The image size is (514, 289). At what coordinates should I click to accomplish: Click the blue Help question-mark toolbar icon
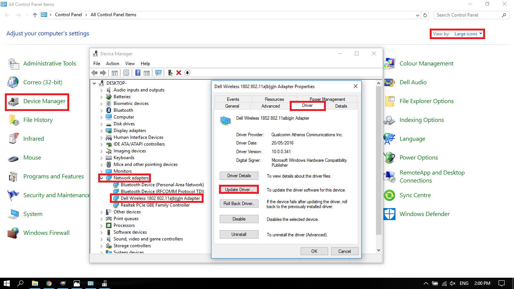tap(138, 73)
